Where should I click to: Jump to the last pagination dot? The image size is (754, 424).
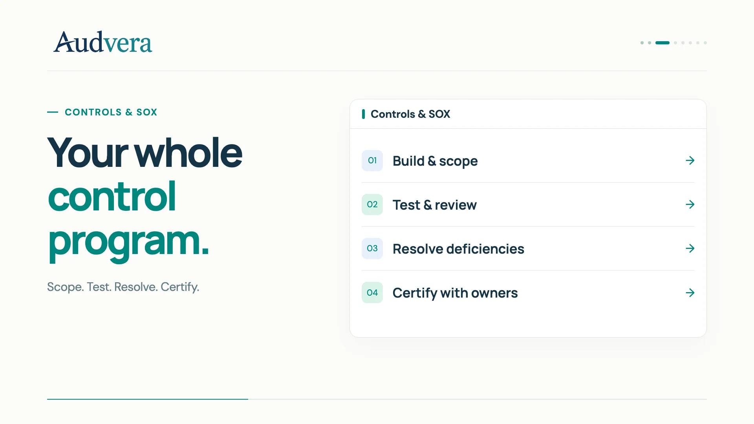coord(705,43)
